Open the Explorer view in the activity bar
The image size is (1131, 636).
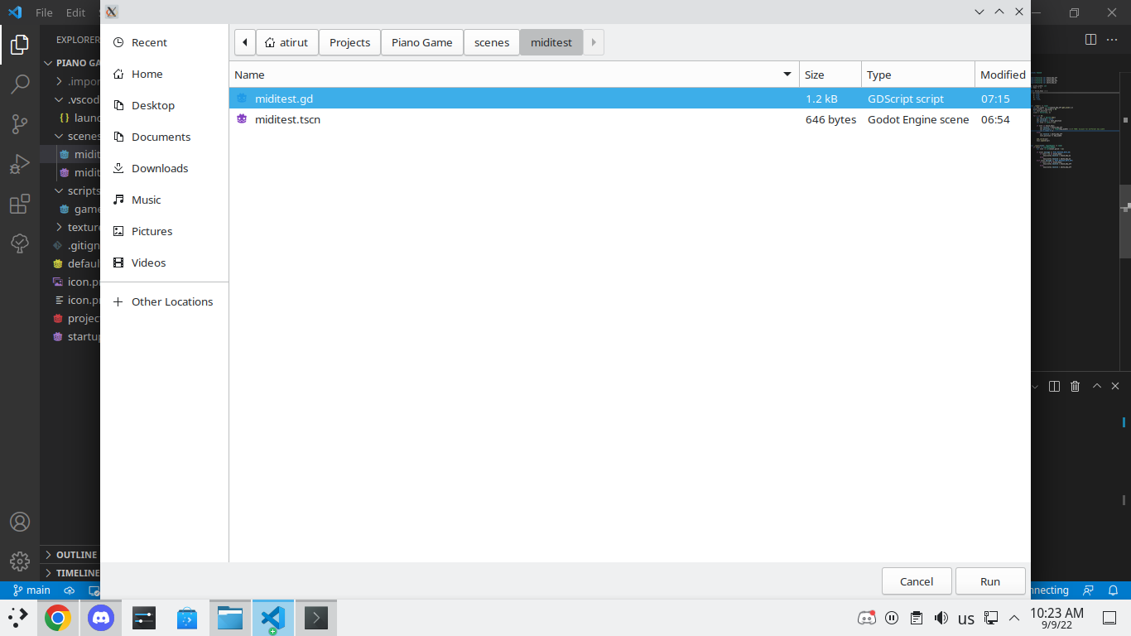pyautogui.click(x=20, y=45)
